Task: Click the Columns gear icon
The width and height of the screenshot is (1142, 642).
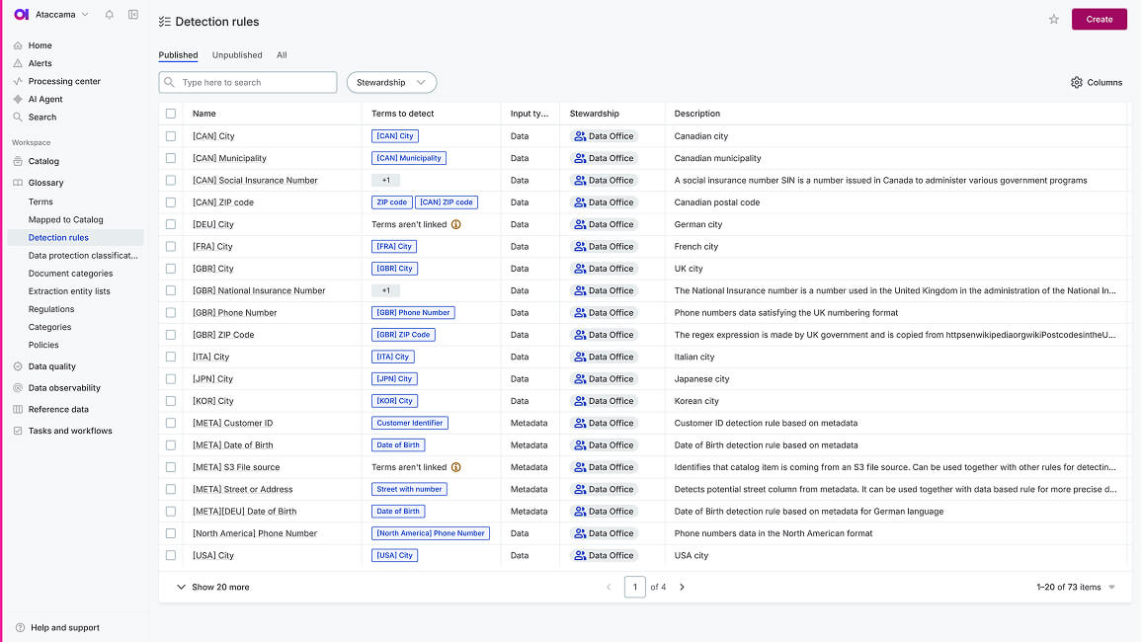Action: (x=1077, y=82)
